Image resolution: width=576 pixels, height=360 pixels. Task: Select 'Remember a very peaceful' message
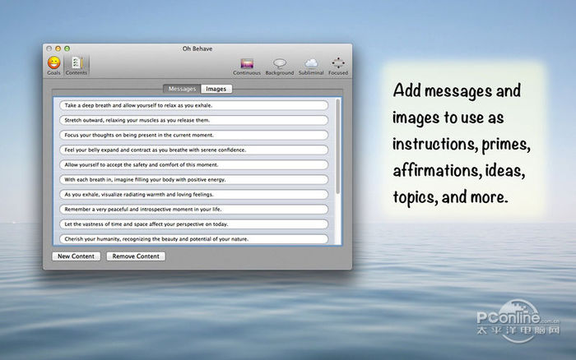[193, 209]
